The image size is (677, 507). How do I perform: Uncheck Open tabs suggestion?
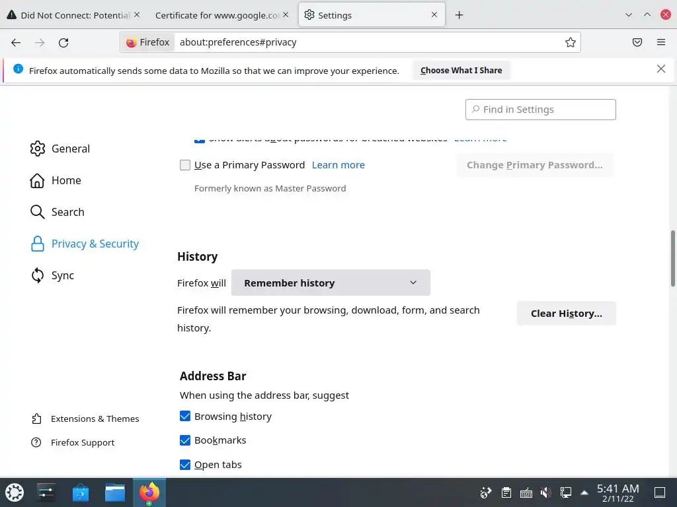(x=185, y=465)
